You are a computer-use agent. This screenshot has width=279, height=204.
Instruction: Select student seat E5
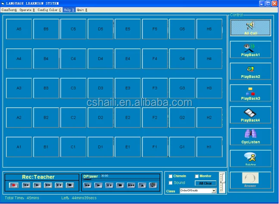click(x=128, y=29)
